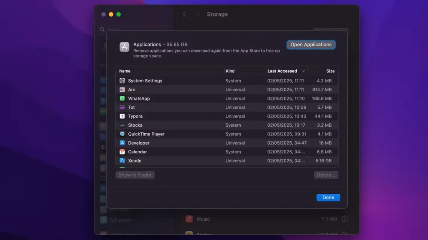Click the Developer app icon
Viewport: 428px width, 240px height.
(x=122, y=143)
